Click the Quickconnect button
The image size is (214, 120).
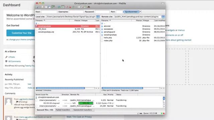coord(131,12)
